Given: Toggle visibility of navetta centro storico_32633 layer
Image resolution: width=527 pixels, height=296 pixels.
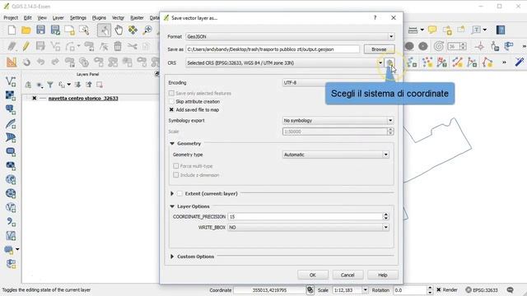Looking at the screenshot, I should coord(34,99).
